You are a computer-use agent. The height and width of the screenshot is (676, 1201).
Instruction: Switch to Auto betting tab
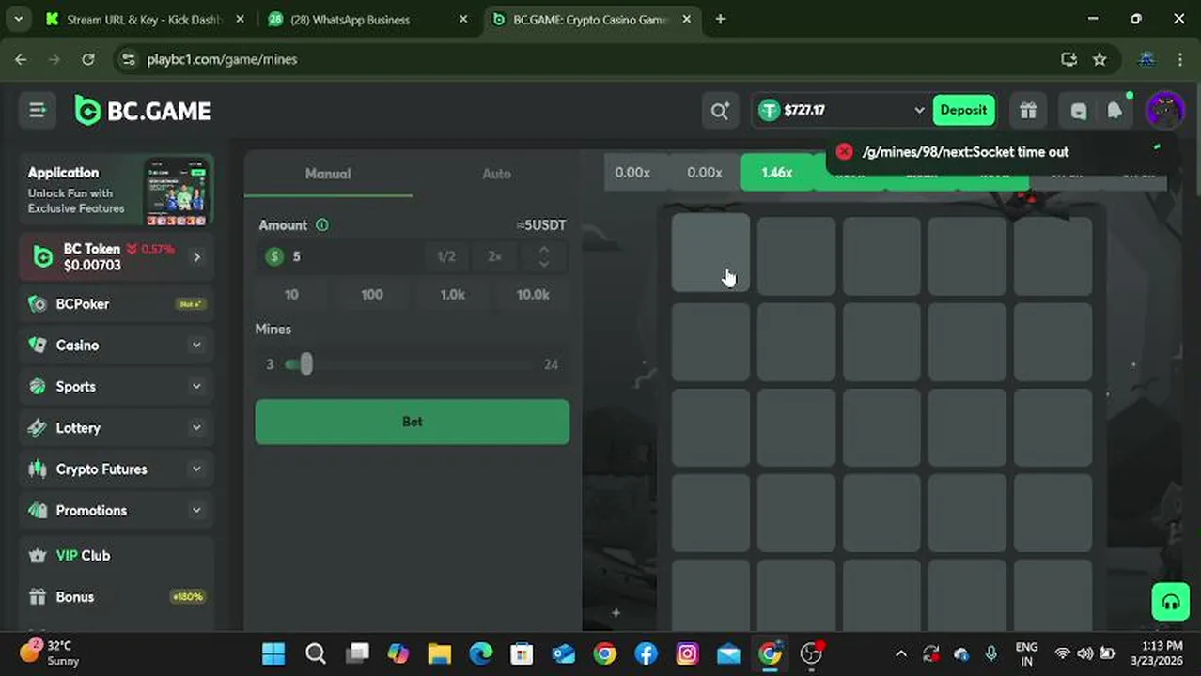(x=496, y=174)
